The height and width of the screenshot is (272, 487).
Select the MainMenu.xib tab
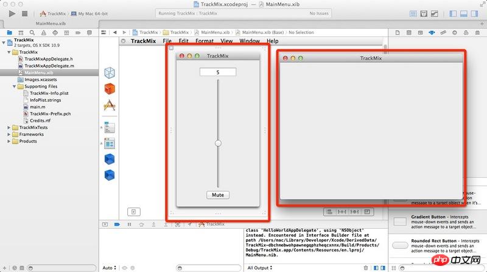(51, 24)
